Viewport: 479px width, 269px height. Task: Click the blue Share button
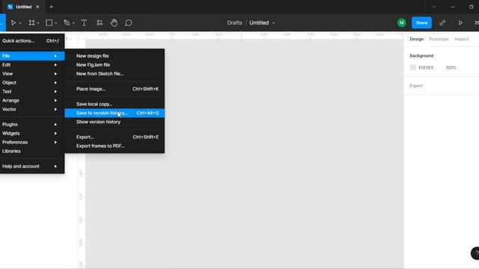(x=421, y=23)
